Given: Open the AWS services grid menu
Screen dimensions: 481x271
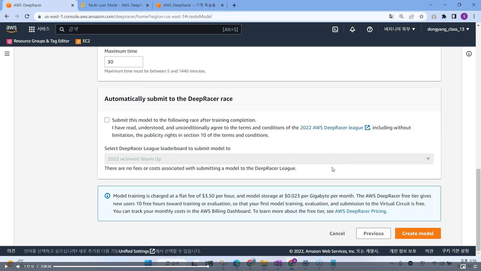Looking at the screenshot, I should coord(32,29).
